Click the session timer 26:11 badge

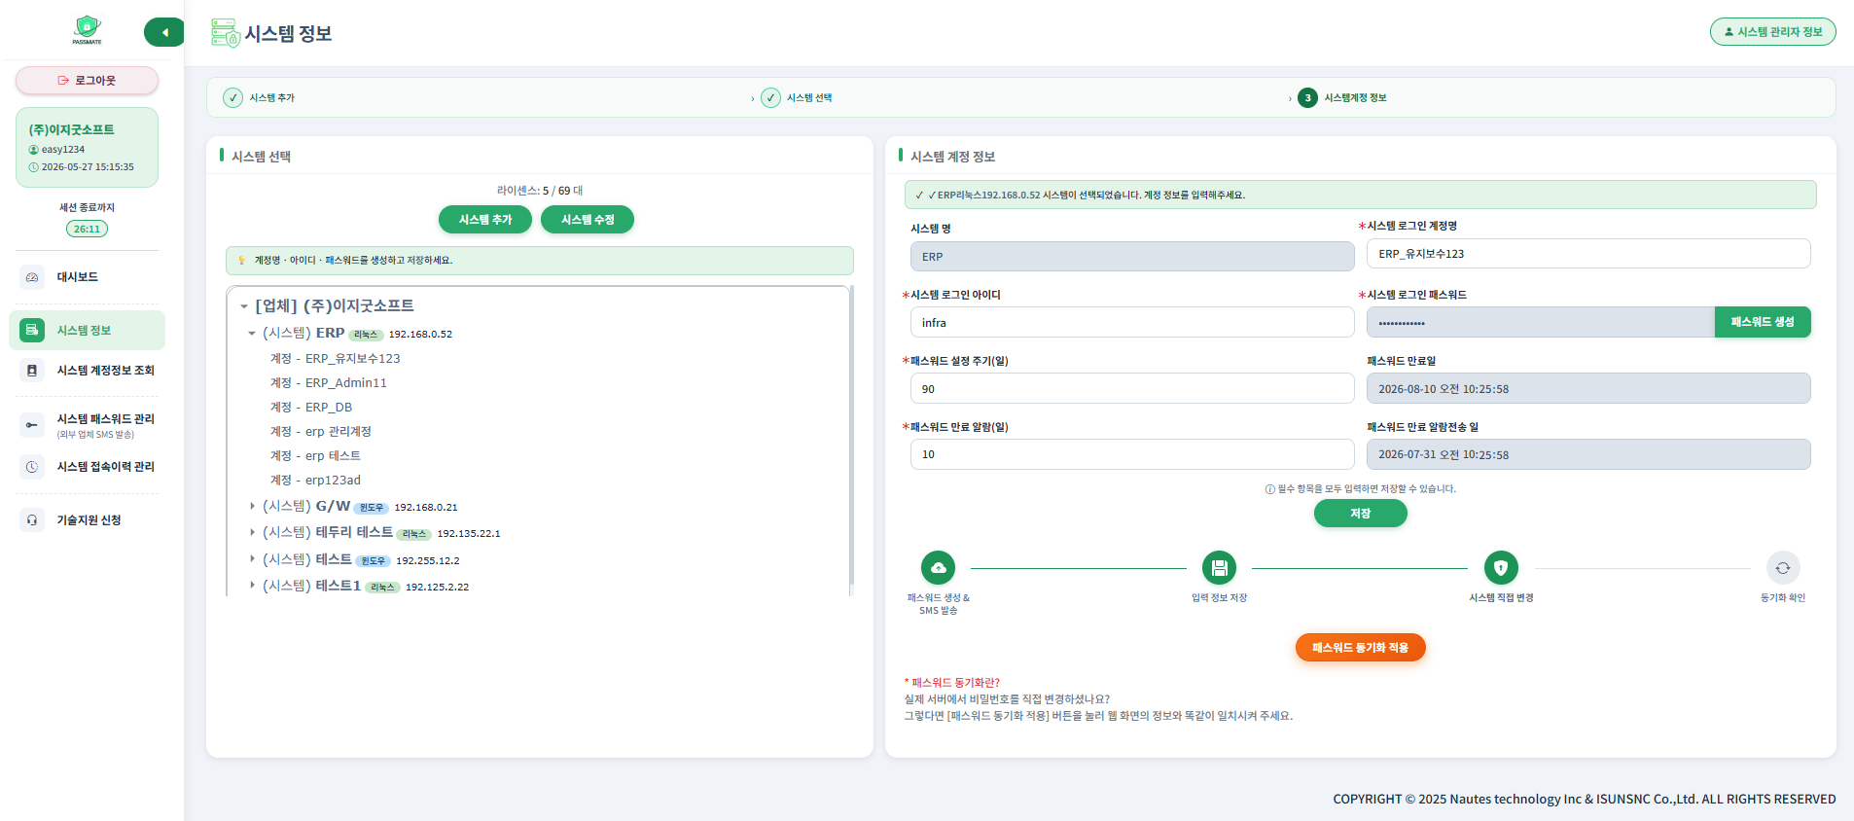click(87, 230)
